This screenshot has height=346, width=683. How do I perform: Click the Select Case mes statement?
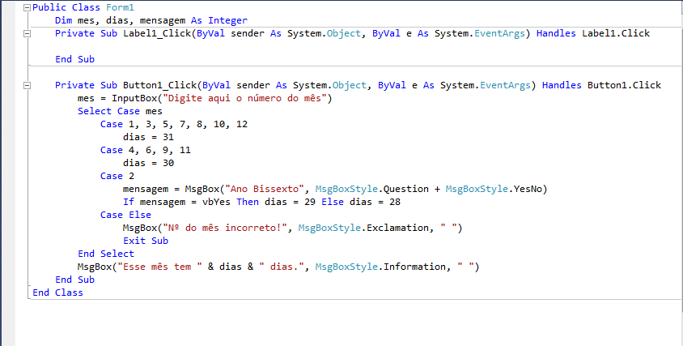click(120, 111)
